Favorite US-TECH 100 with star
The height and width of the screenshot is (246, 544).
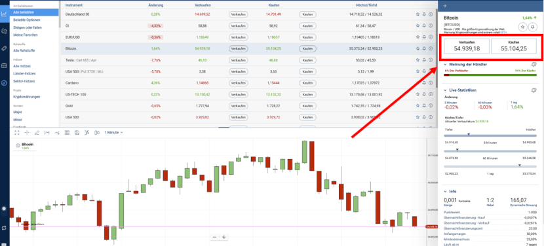(x=418, y=94)
